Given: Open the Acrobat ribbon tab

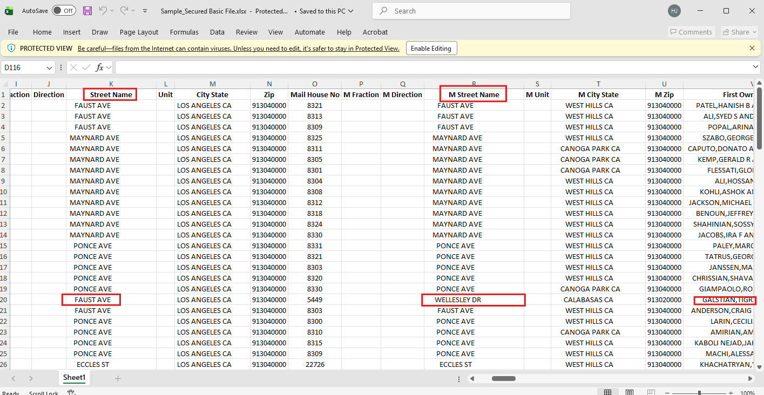Looking at the screenshot, I should (x=375, y=32).
